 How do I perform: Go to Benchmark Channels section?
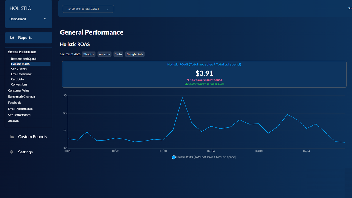pyautogui.click(x=22, y=97)
